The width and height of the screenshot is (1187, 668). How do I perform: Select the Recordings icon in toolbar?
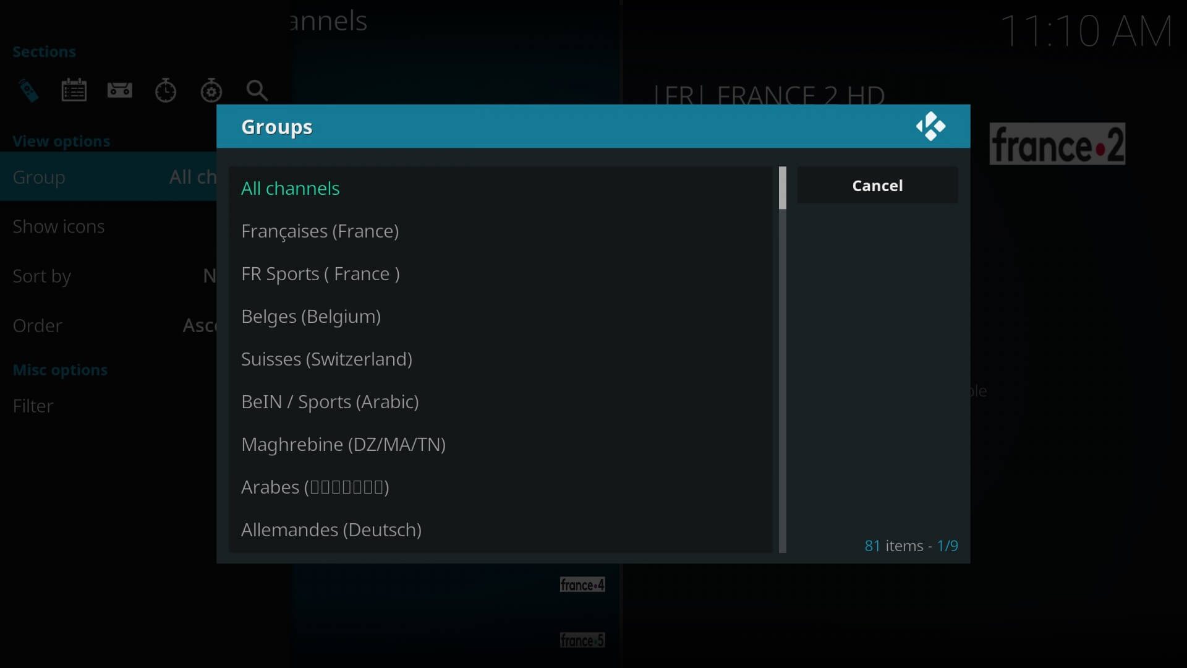pyautogui.click(x=120, y=90)
